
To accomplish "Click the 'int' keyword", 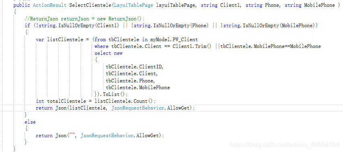I will point(40,101).
